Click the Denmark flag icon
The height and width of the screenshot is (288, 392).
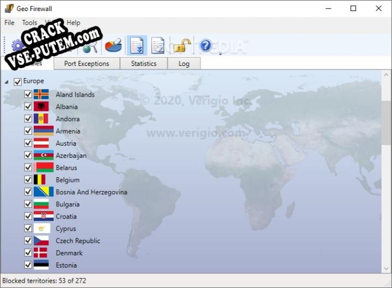(40, 252)
